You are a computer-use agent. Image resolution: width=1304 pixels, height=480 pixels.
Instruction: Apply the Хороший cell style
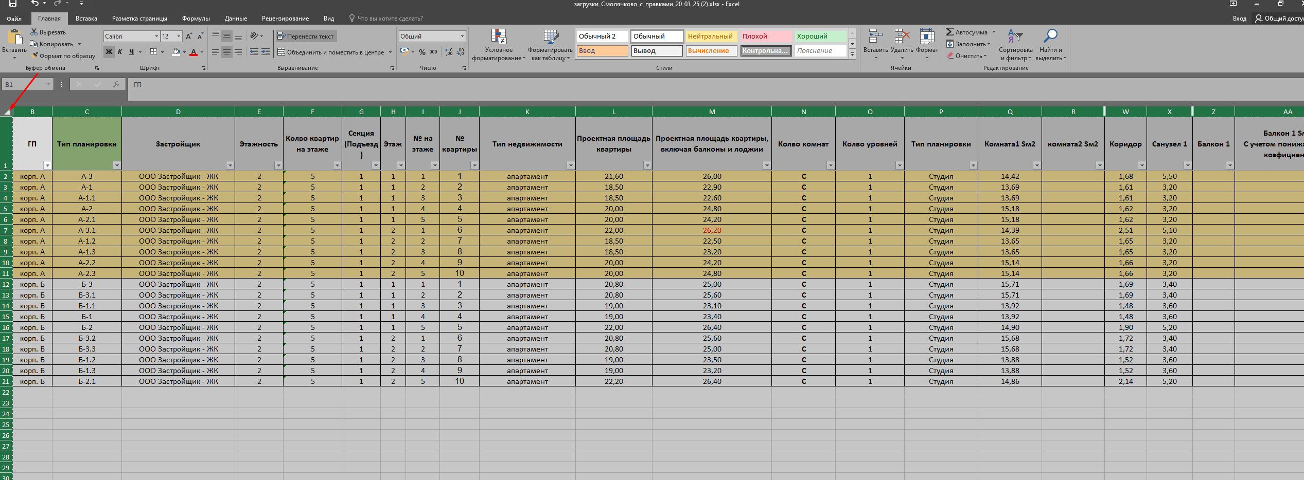(x=820, y=36)
